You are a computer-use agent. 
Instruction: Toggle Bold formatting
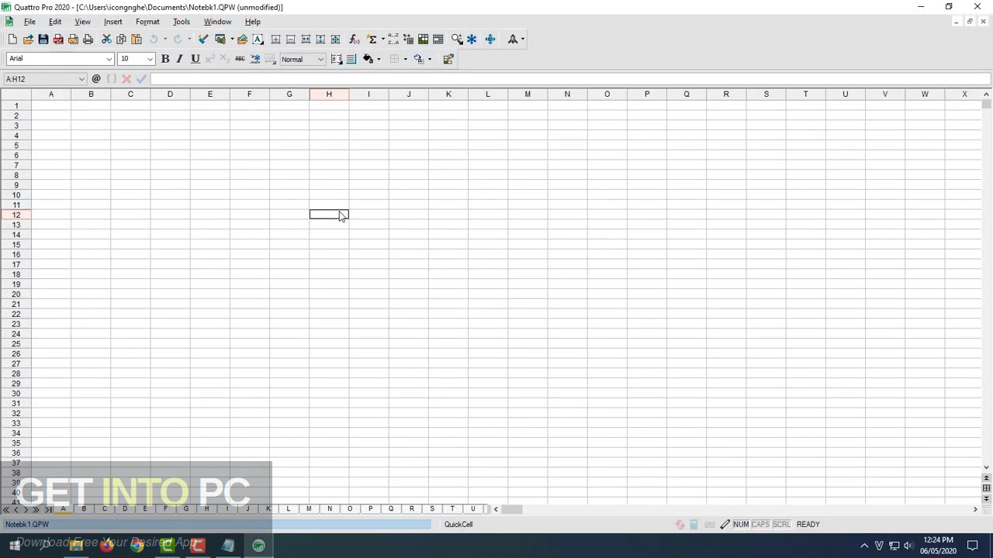point(164,59)
